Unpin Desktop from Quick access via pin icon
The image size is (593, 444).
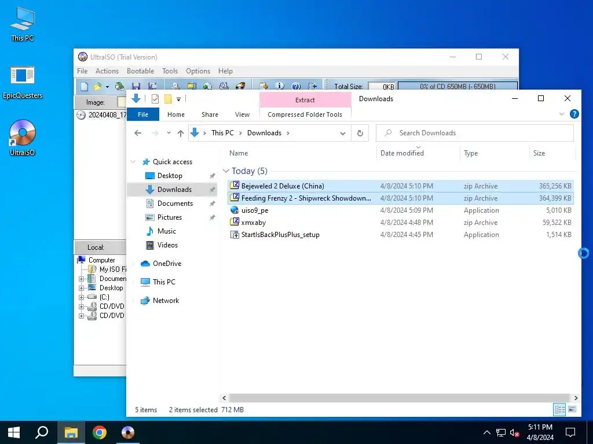[212, 176]
